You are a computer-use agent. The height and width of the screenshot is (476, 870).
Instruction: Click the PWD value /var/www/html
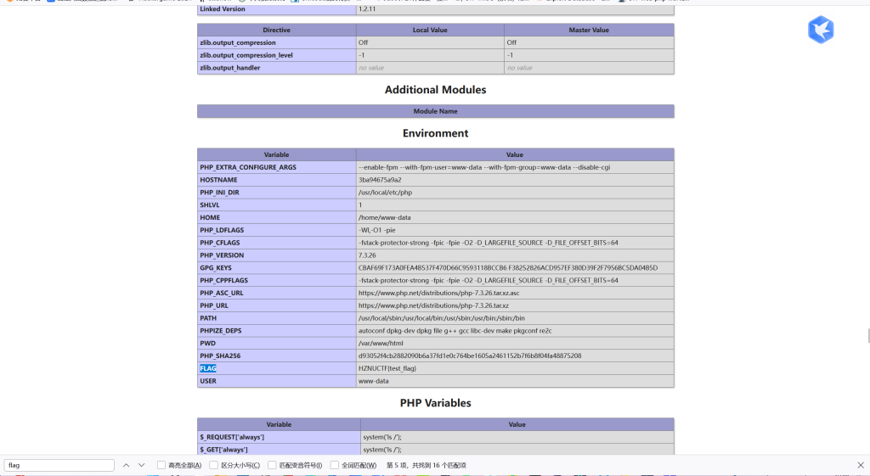coord(381,344)
